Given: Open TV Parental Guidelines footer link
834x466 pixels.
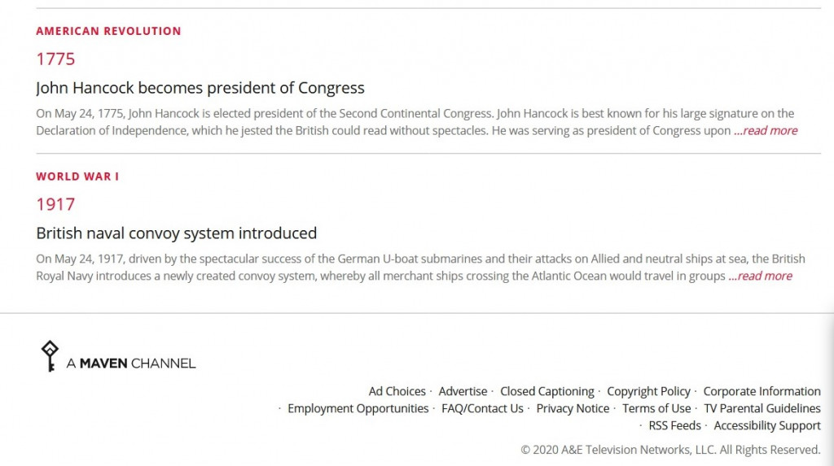Looking at the screenshot, I should (x=762, y=408).
